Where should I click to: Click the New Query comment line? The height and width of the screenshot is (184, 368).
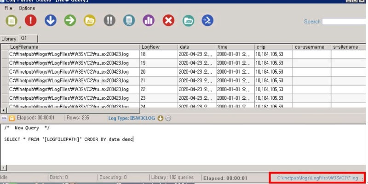27,128
